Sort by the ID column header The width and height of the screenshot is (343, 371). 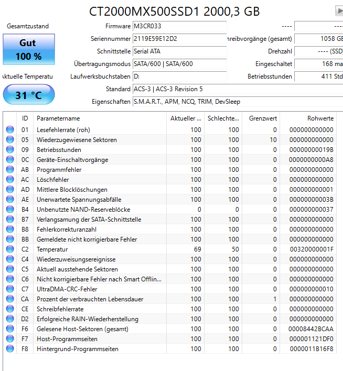pos(25,118)
